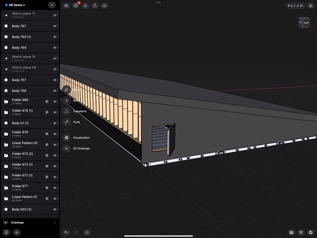The height and width of the screenshot is (238, 317).
Task: Click the grid scale 1 / 2 ft button
Action: coord(295,6)
